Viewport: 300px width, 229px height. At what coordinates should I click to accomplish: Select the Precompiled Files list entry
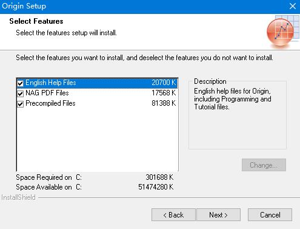point(97,103)
